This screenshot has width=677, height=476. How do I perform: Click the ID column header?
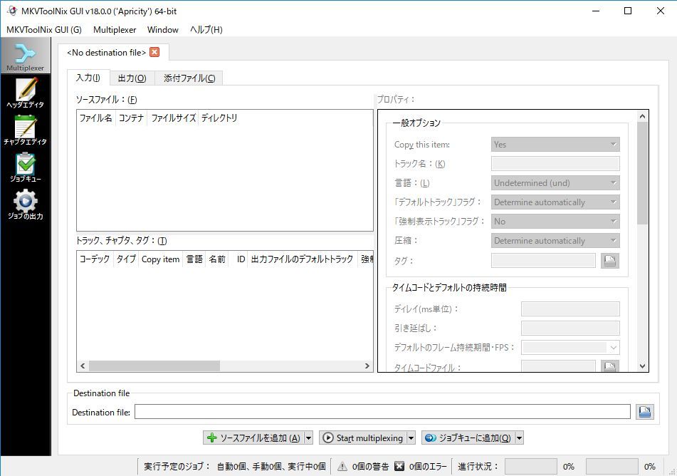pyautogui.click(x=238, y=259)
